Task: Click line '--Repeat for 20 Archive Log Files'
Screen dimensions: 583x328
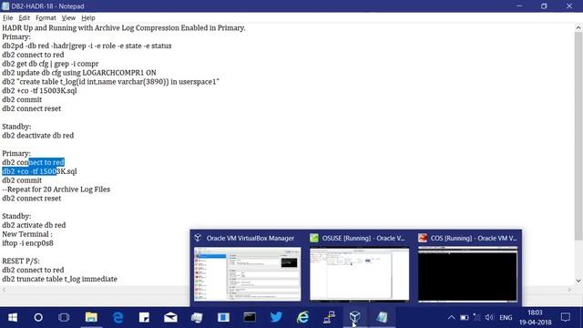Action: coord(56,190)
